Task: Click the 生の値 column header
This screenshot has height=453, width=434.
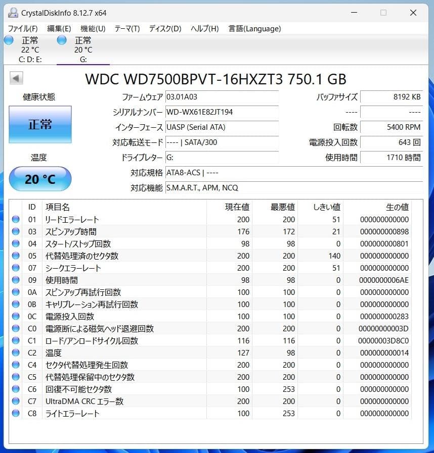Action: [x=397, y=207]
